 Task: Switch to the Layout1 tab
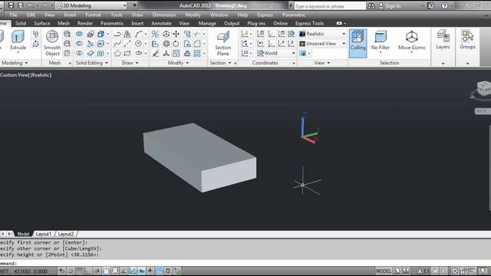click(43, 234)
